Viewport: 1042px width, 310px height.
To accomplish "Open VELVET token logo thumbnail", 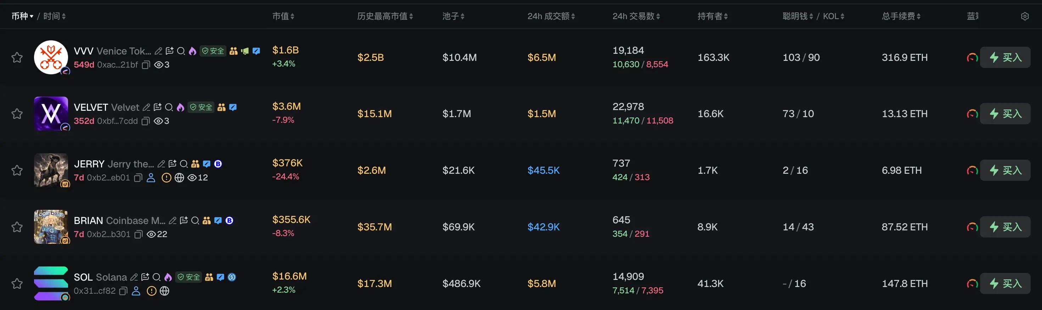I will tap(51, 114).
